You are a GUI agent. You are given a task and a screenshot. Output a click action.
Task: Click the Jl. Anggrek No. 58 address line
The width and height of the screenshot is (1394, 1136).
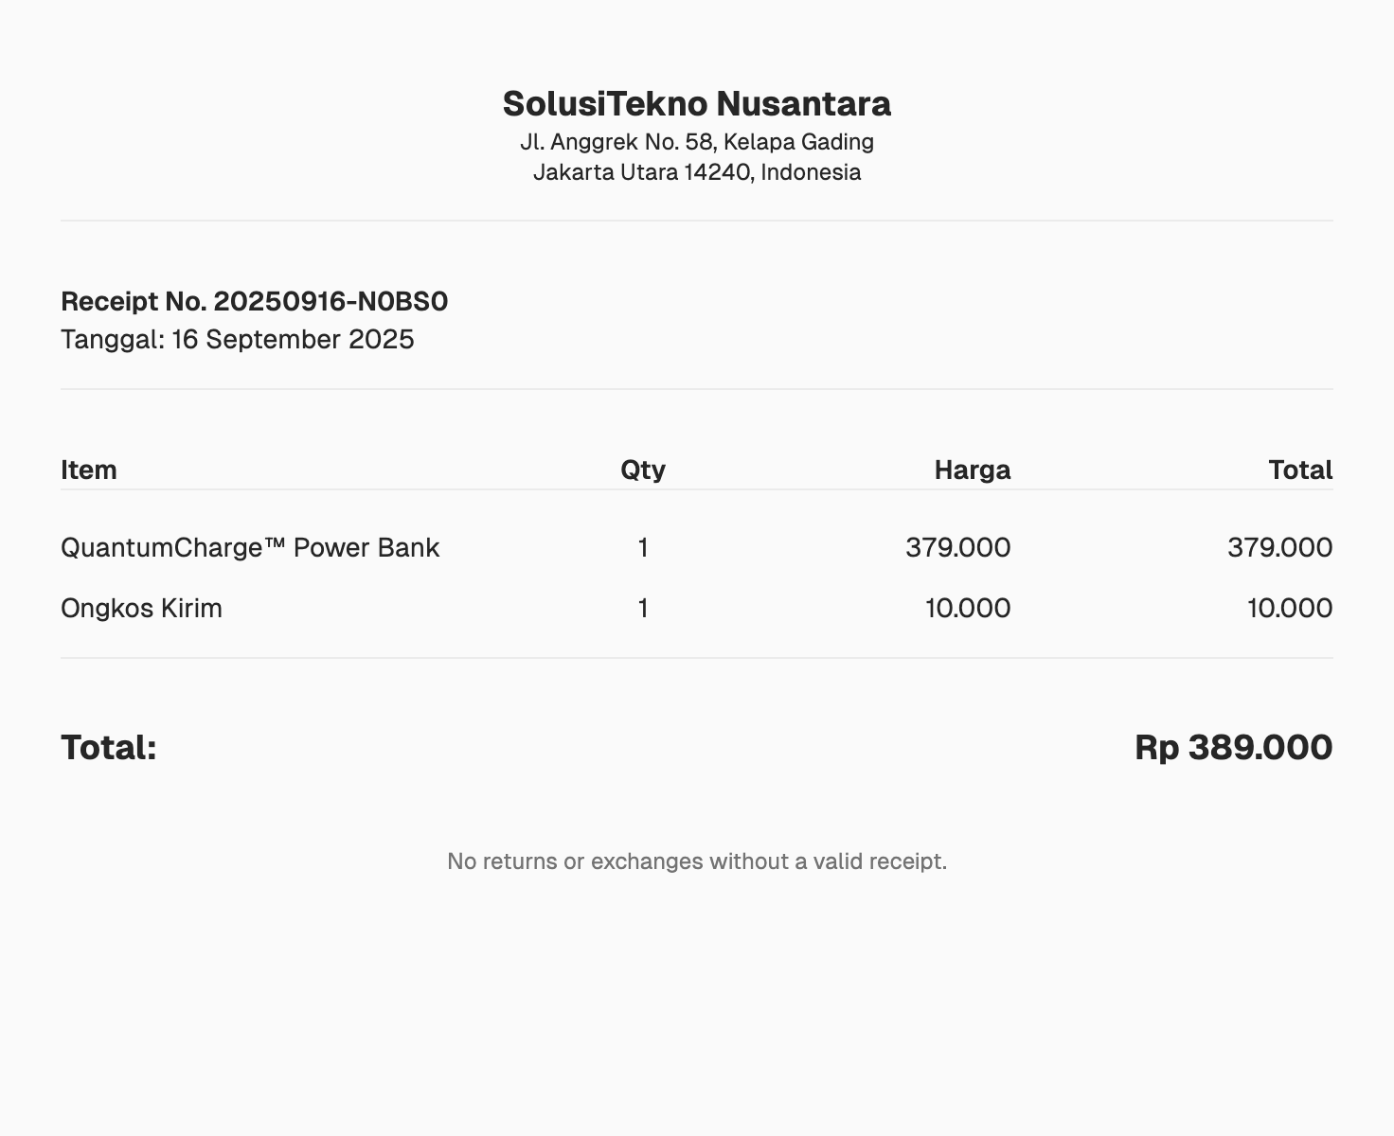point(696,142)
